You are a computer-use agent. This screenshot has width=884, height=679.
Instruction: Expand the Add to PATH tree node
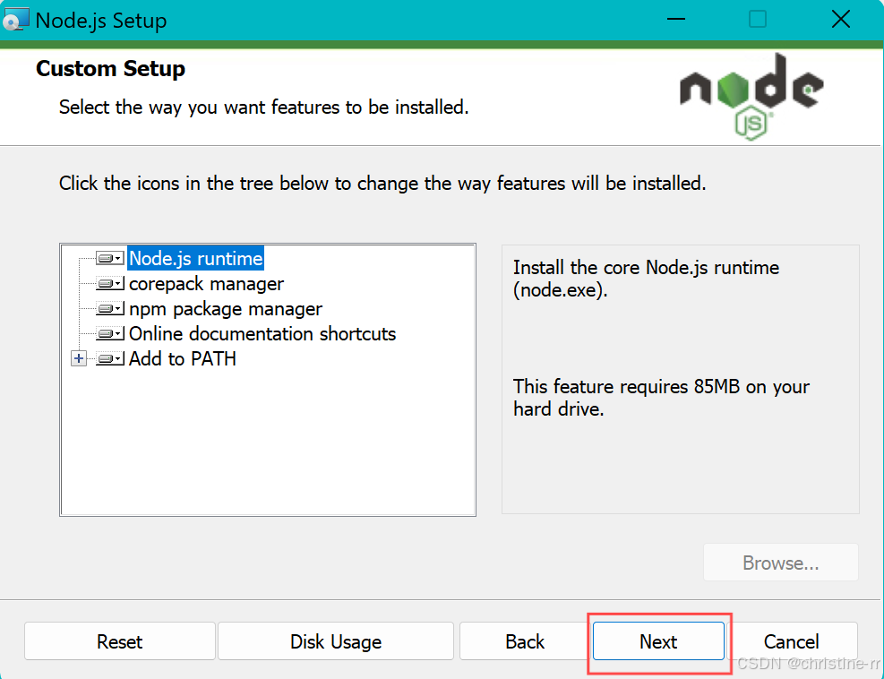coord(79,358)
